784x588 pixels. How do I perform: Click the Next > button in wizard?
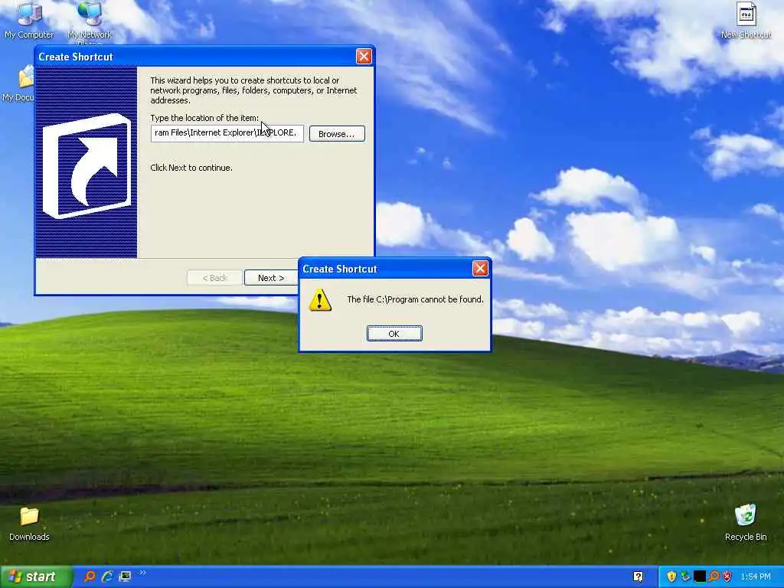[270, 277]
